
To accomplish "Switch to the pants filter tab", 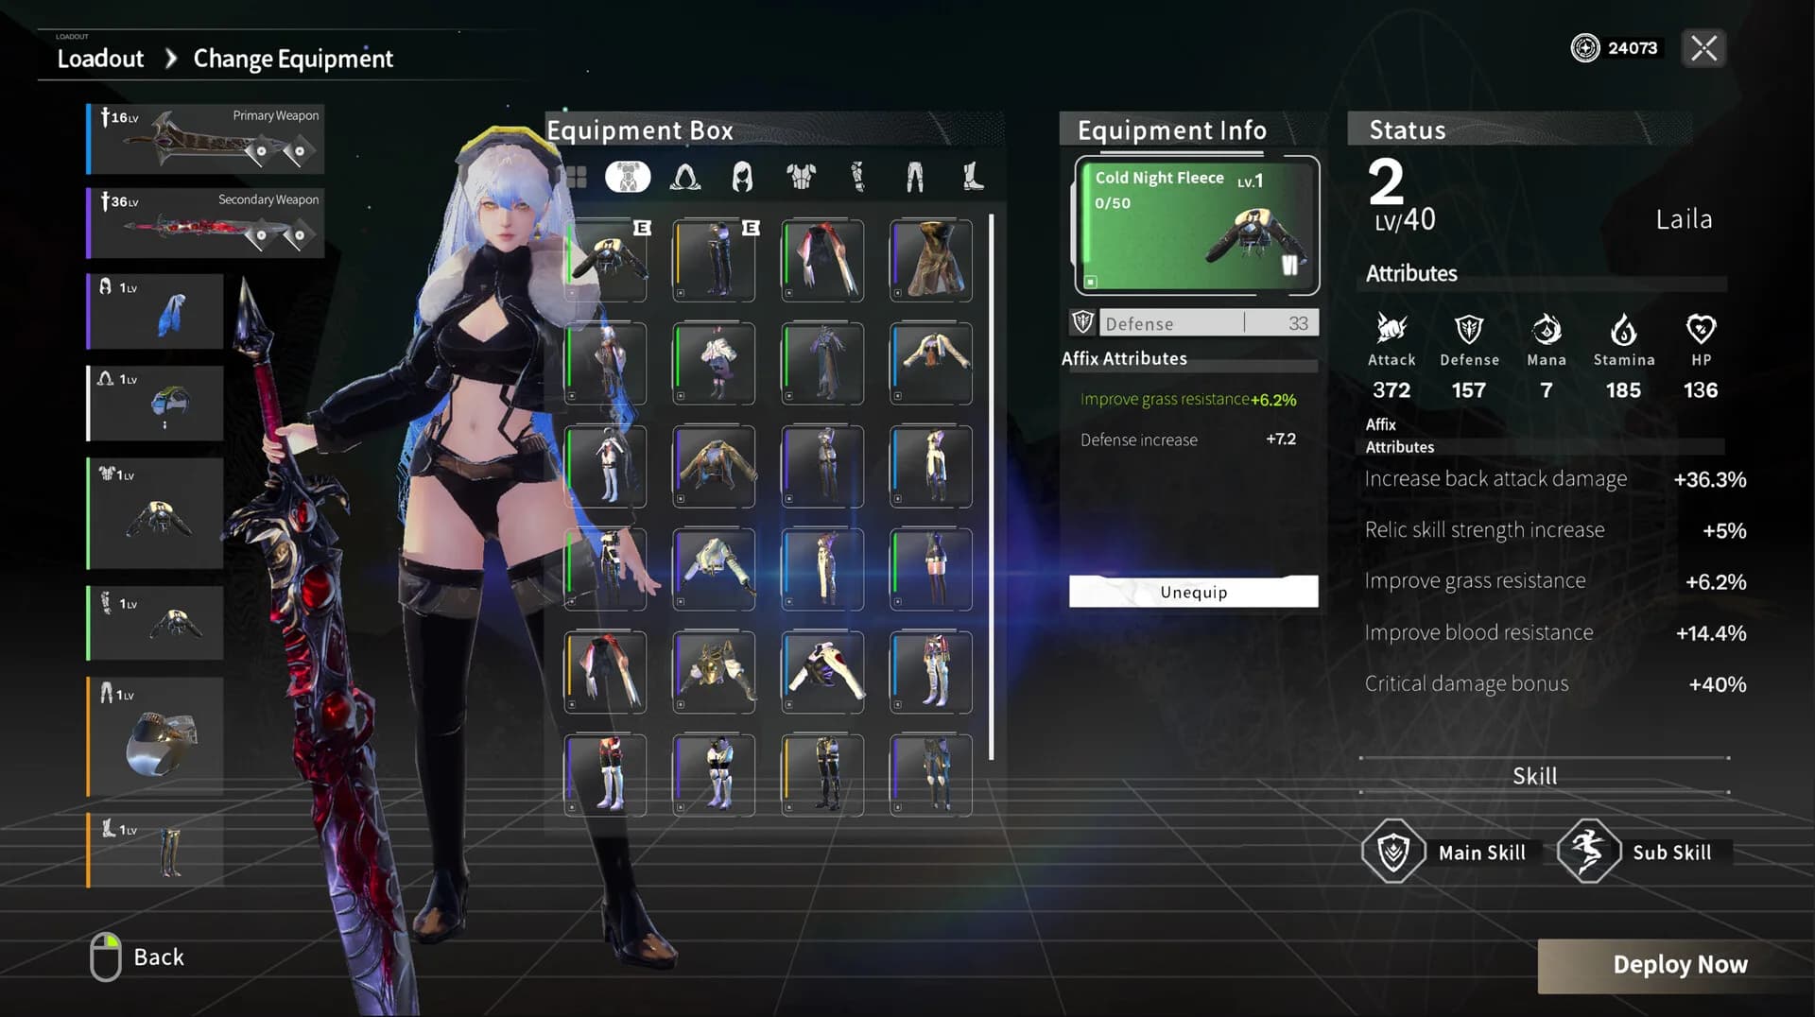I will tap(915, 177).
